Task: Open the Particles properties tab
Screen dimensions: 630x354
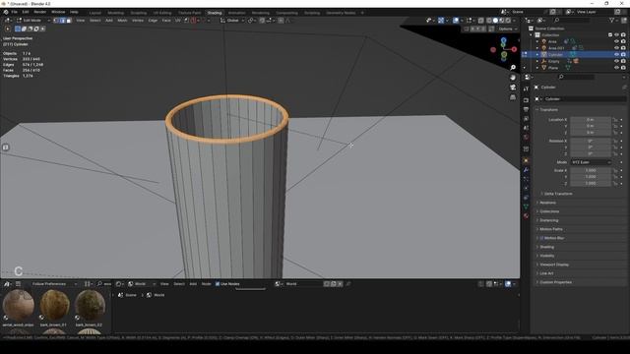Action: (x=526, y=179)
